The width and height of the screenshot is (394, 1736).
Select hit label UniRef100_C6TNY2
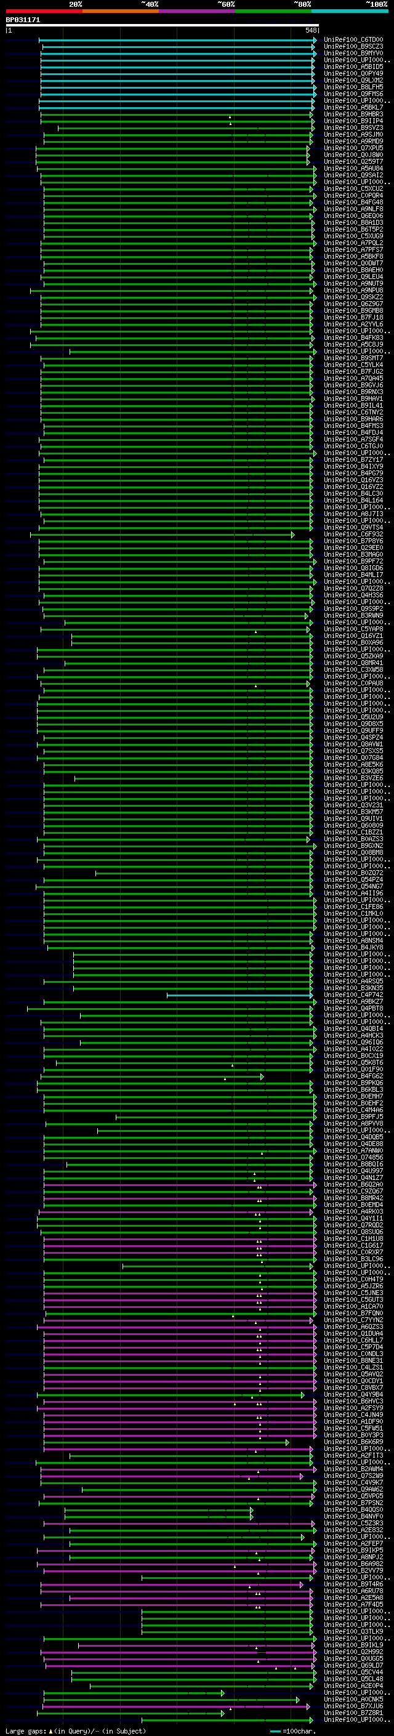point(353,413)
